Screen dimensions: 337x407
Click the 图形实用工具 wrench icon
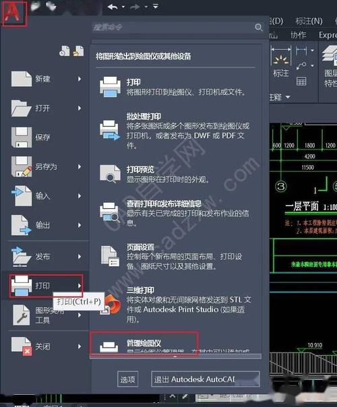22,315
